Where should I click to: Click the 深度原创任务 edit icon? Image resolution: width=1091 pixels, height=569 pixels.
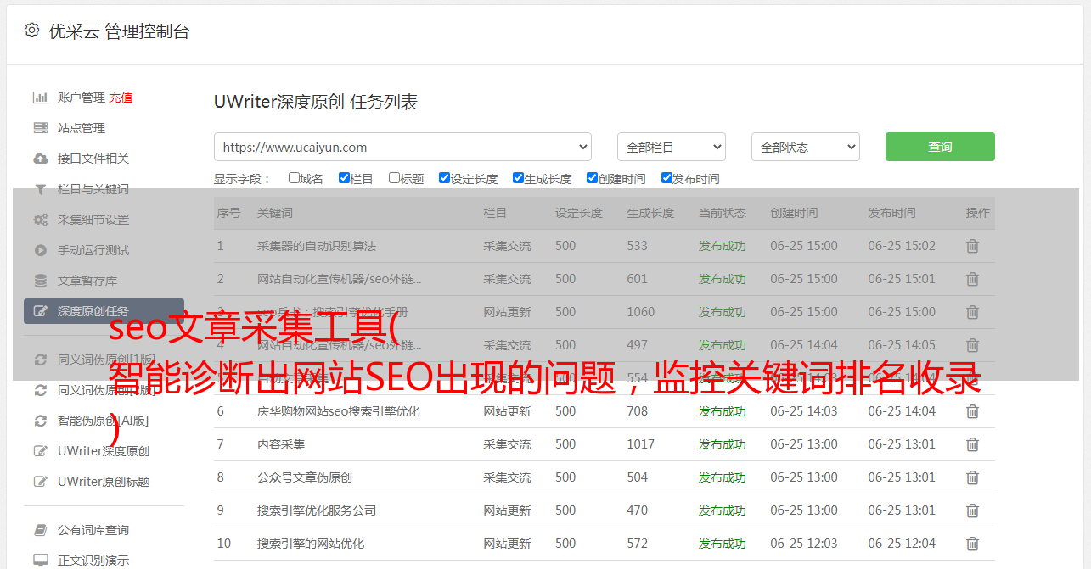(x=40, y=311)
